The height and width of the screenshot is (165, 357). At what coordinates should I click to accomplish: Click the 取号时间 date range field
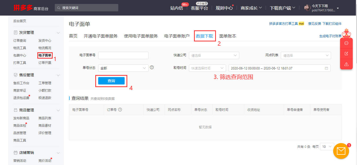(279, 68)
